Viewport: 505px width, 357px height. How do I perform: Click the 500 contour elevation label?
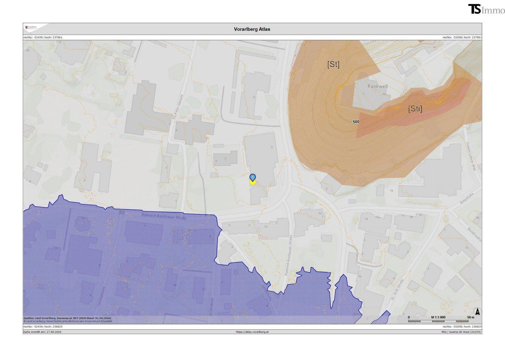(356, 122)
